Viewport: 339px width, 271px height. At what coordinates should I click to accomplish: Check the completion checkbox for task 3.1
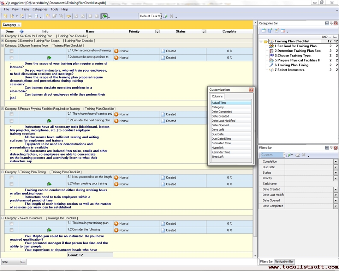12,50
